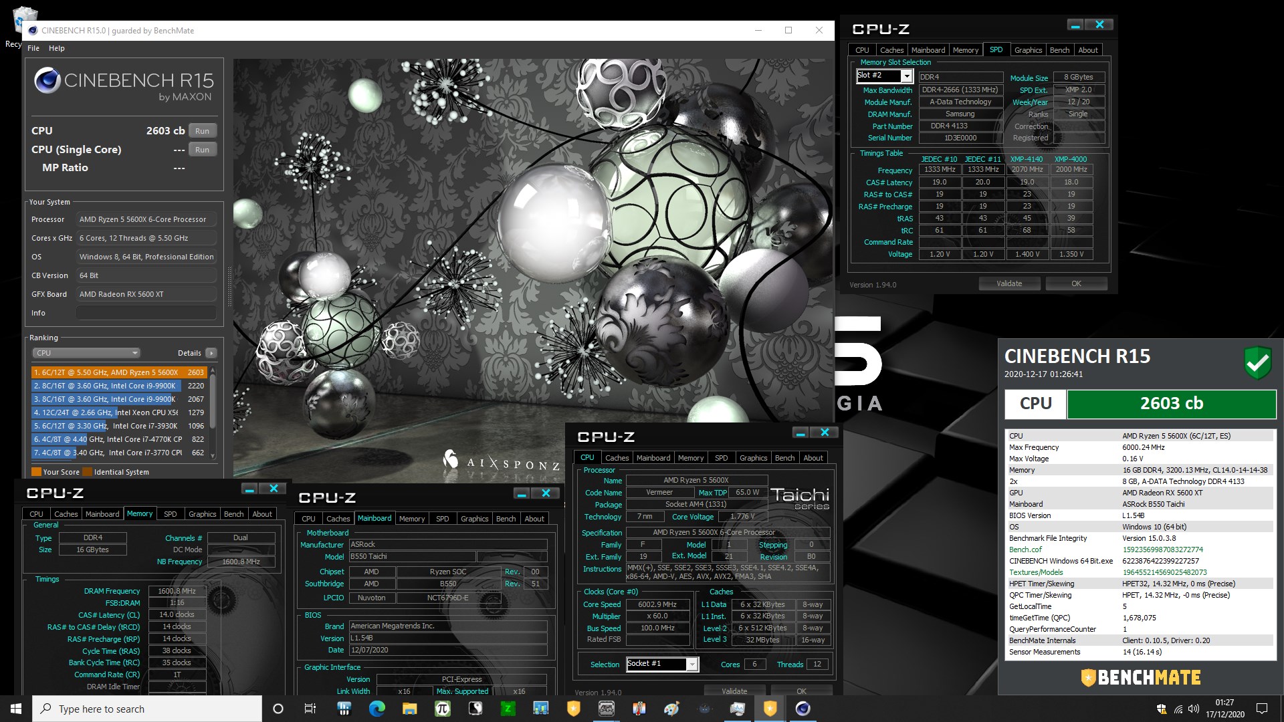Expand ranking Details arrow button
This screenshot has height=722, width=1284.
point(211,353)
